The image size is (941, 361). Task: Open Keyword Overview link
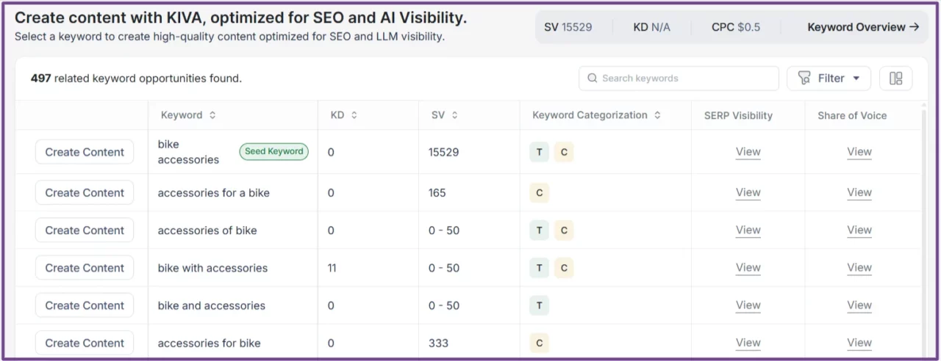(863, 27)
